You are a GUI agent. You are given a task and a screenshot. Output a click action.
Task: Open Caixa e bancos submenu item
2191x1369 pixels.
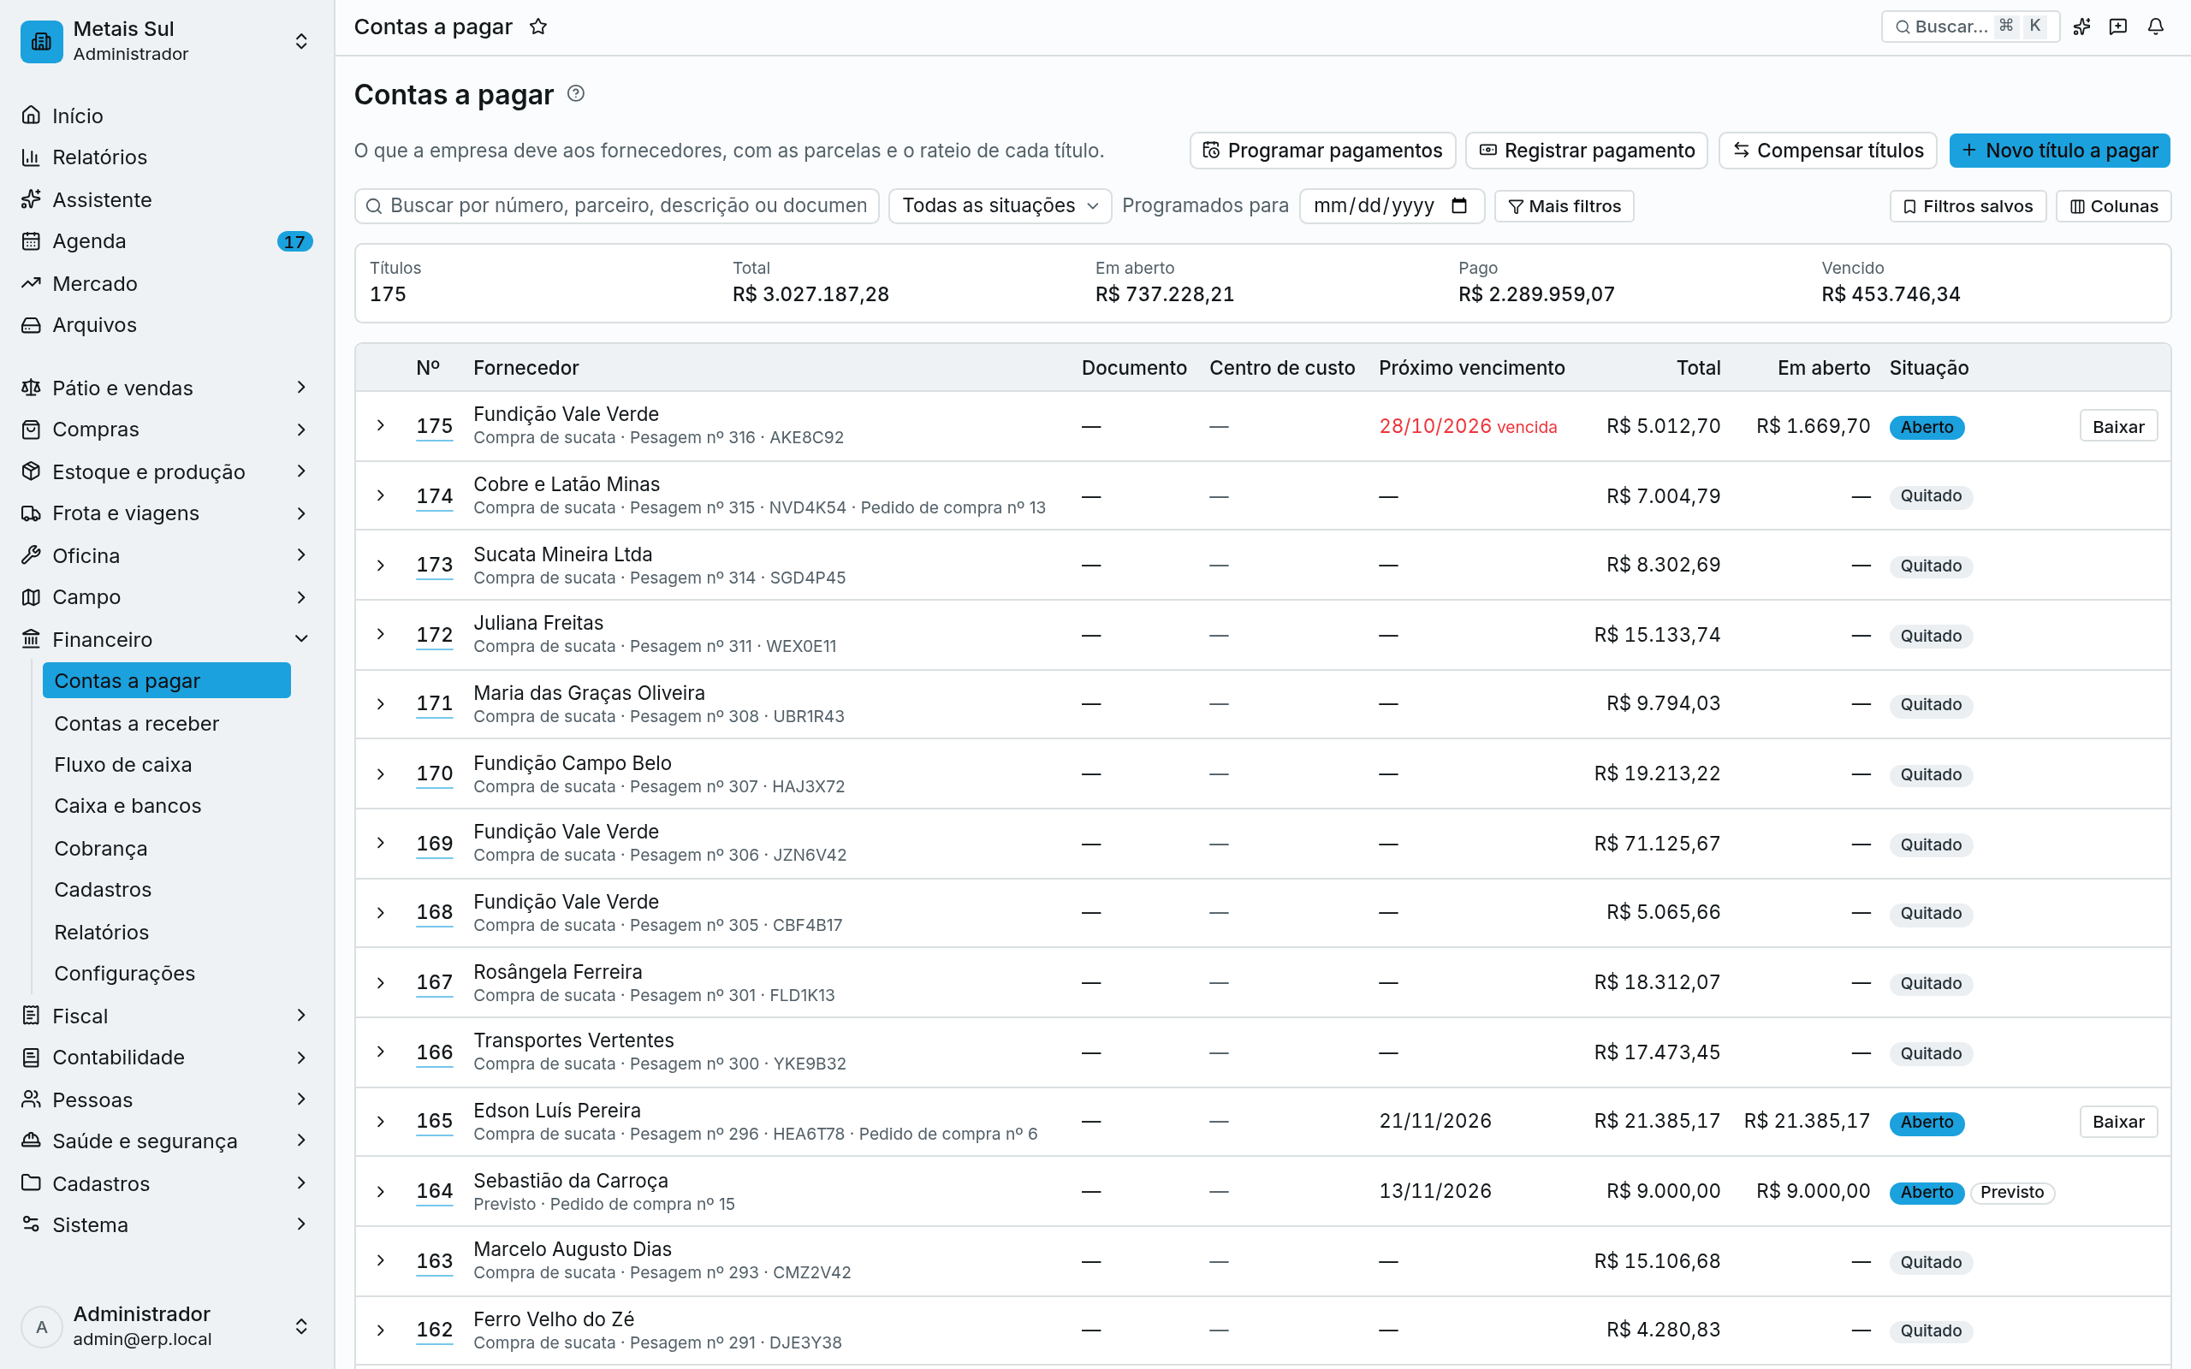167,806
